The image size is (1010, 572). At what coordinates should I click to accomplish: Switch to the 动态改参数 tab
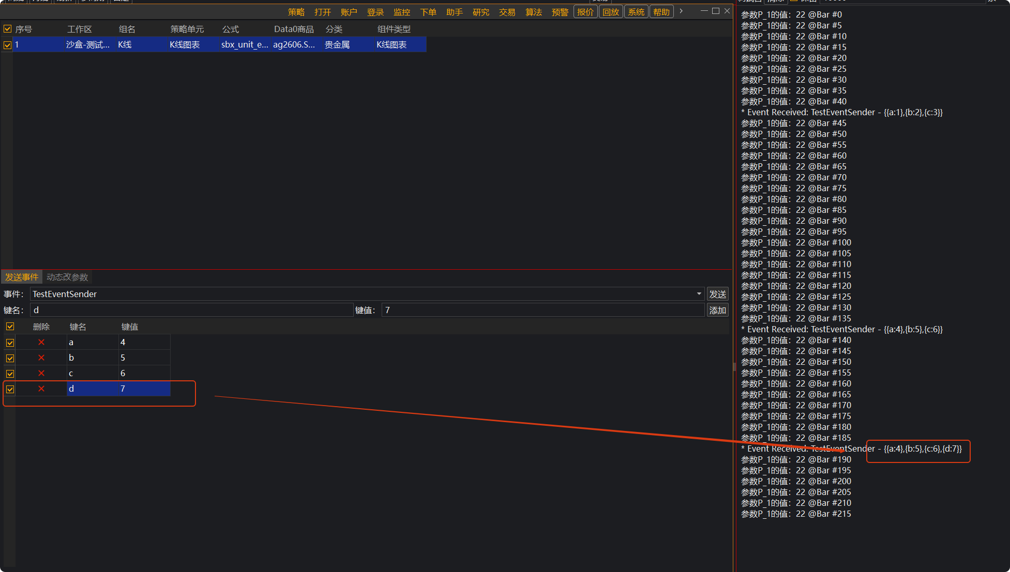click(x=67, y=277)
